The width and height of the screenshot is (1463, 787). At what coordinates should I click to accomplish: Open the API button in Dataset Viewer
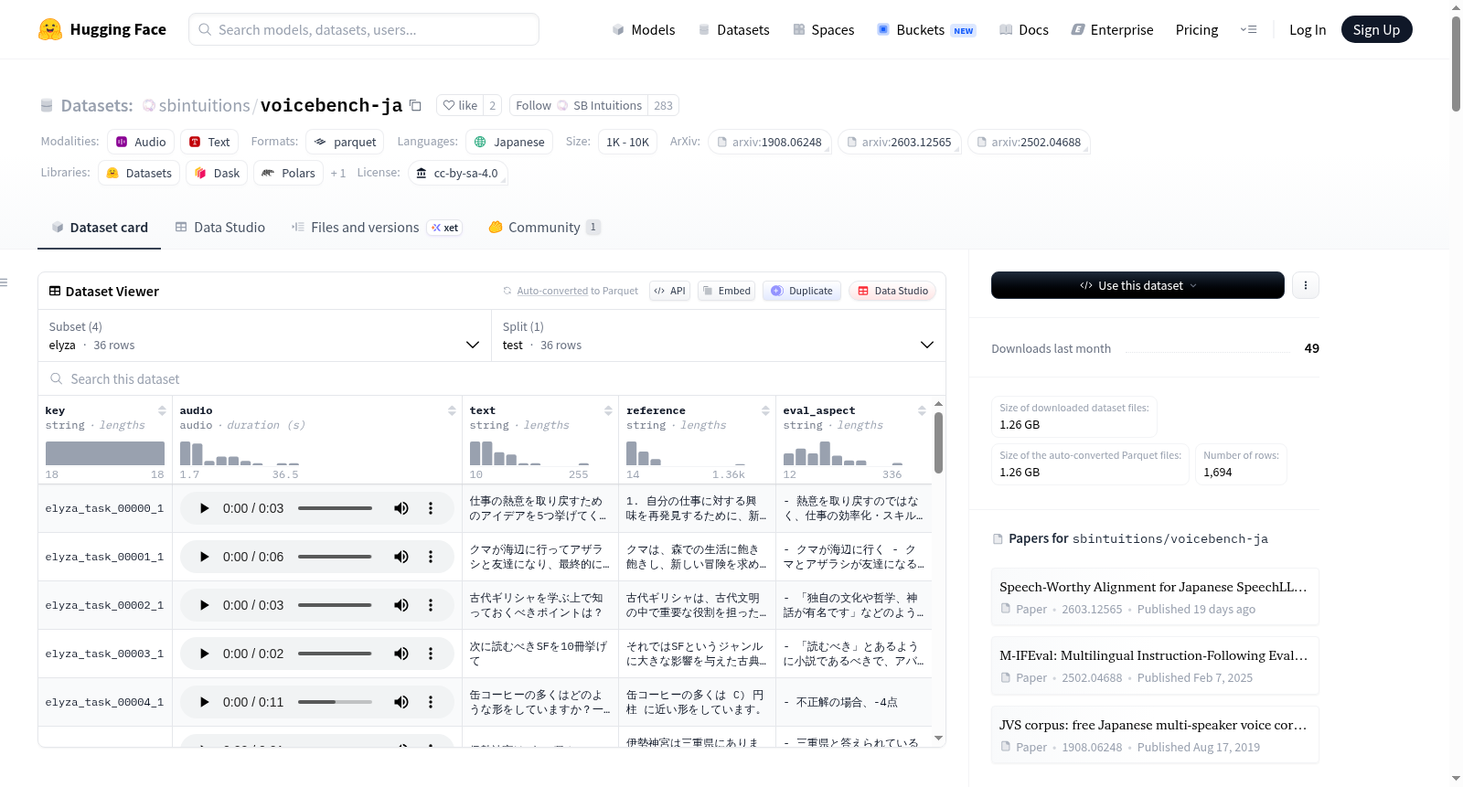(669, 291)
